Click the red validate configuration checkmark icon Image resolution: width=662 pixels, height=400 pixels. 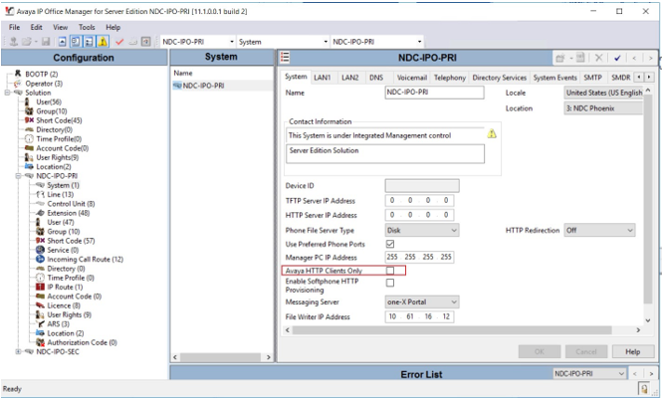119,42
